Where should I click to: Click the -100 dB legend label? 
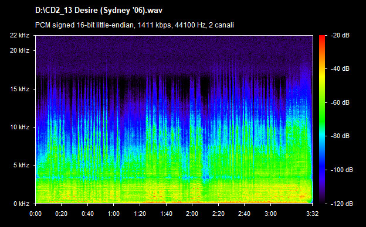click(x=342, y=170)
